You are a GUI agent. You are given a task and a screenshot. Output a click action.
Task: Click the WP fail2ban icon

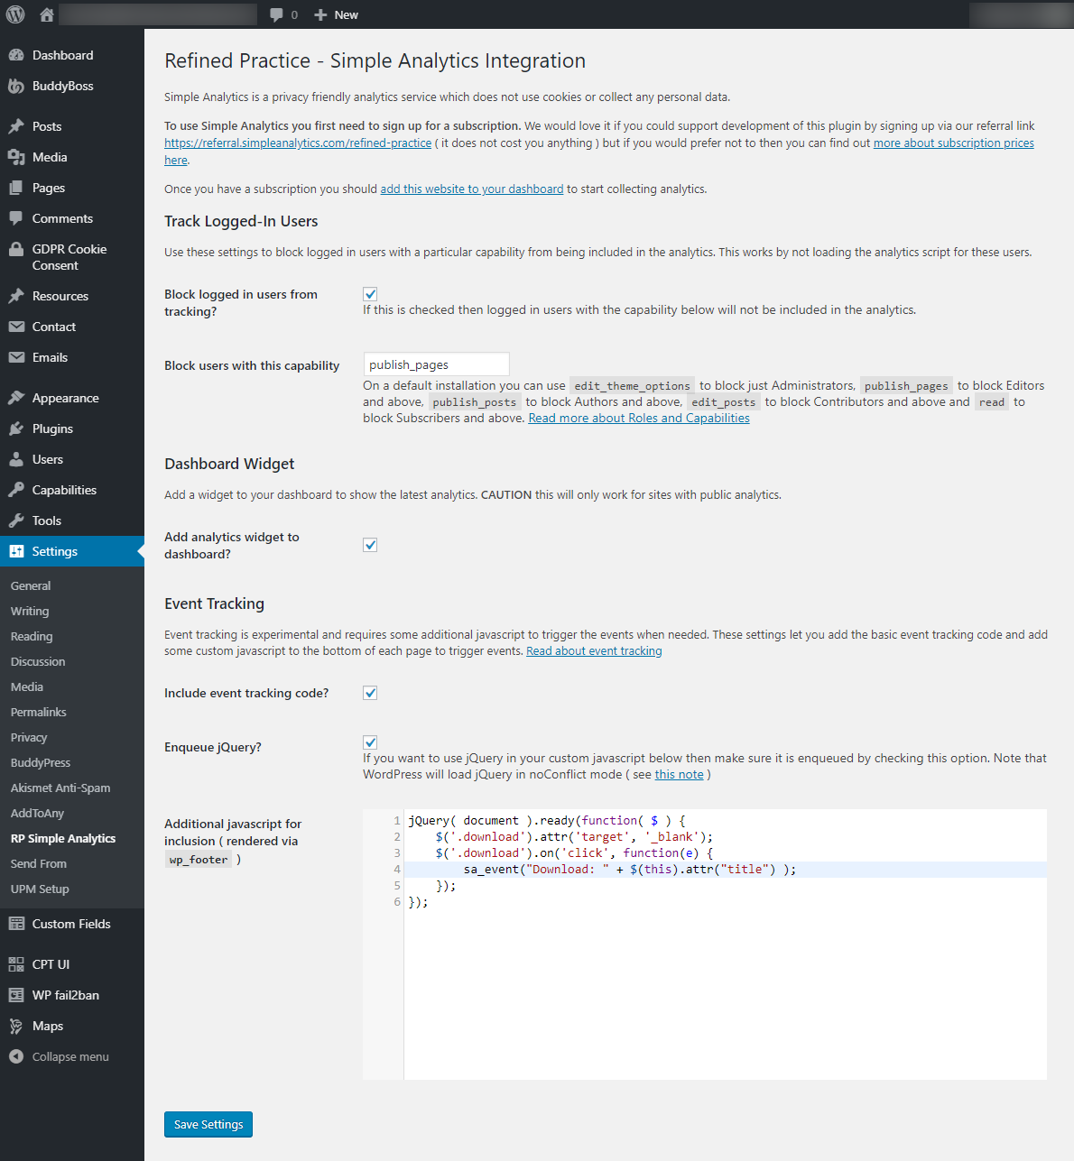pos(16,995)
